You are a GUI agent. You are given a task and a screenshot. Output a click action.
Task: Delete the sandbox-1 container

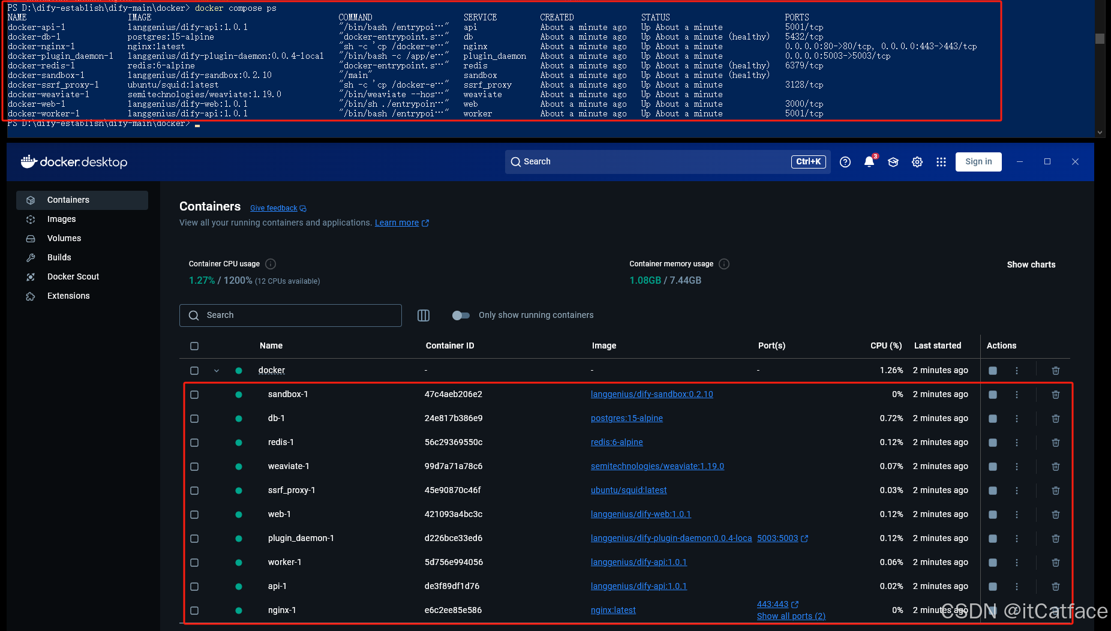(x=1056, y=395)
